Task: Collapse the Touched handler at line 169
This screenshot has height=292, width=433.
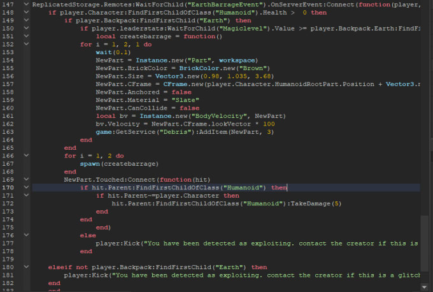Action: coord(26,179)
